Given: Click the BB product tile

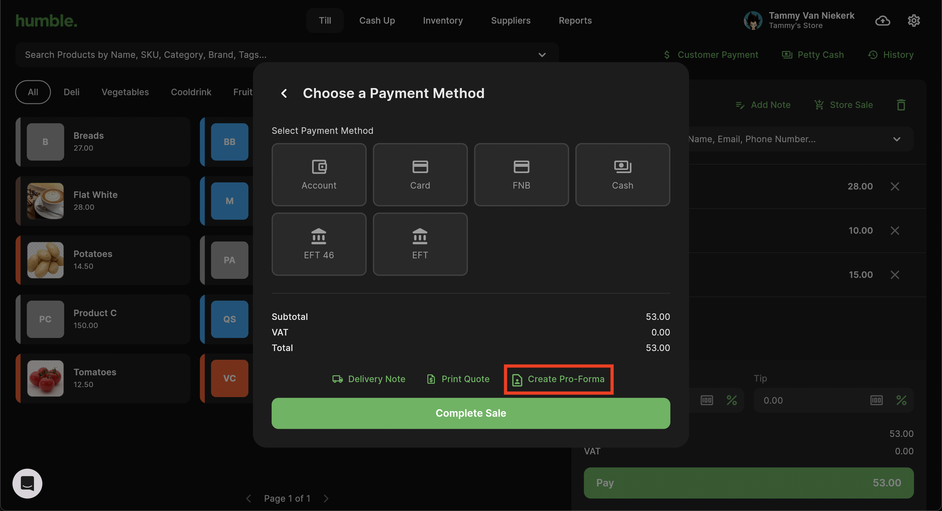Looking at the screenshot, I should pyautogui.click(x=229, y=142).
